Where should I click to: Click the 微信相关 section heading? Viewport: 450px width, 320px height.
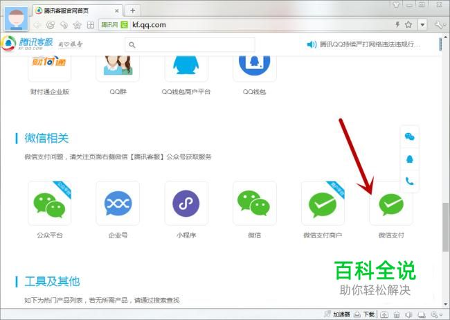pyautogui.click(x=46, y=138)
